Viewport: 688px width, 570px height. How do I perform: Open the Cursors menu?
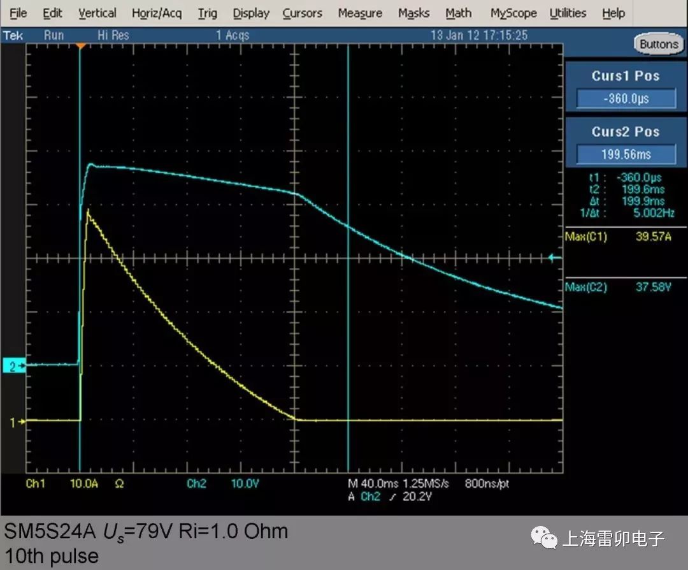click(x=302, y=13)
